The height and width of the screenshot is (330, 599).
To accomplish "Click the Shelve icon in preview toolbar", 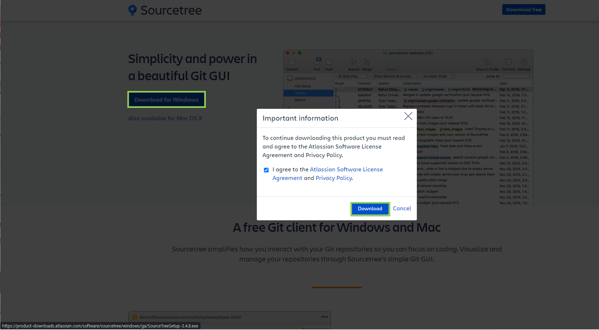I will (x=392, y=62).
